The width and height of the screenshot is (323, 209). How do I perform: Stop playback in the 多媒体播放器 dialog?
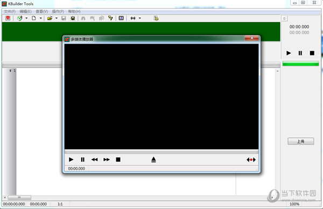pos(118,159)
